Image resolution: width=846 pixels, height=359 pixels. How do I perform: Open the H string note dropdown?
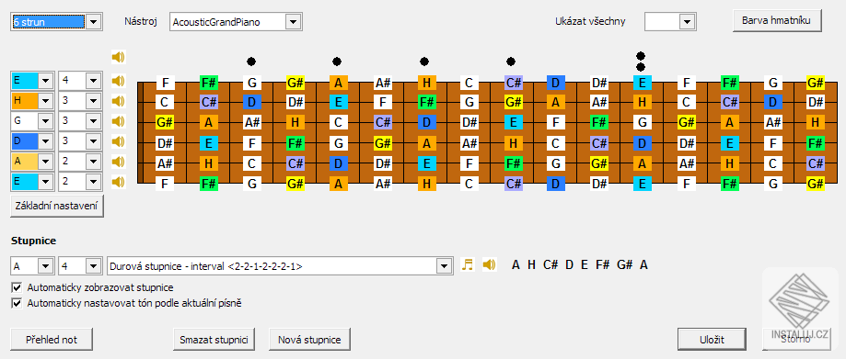point(46,101)
